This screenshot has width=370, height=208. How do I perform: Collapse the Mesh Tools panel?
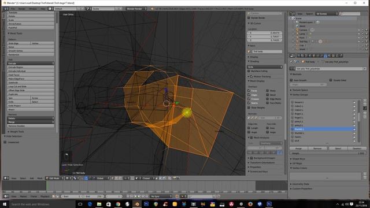16,34
